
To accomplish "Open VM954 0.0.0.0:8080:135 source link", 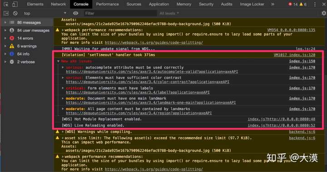I will 291,30.
